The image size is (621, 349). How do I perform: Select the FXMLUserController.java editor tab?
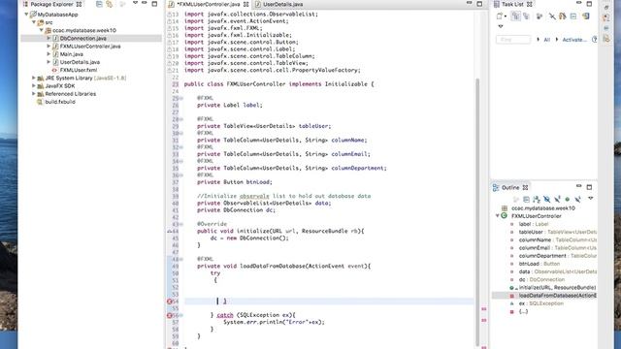[209, 4]
